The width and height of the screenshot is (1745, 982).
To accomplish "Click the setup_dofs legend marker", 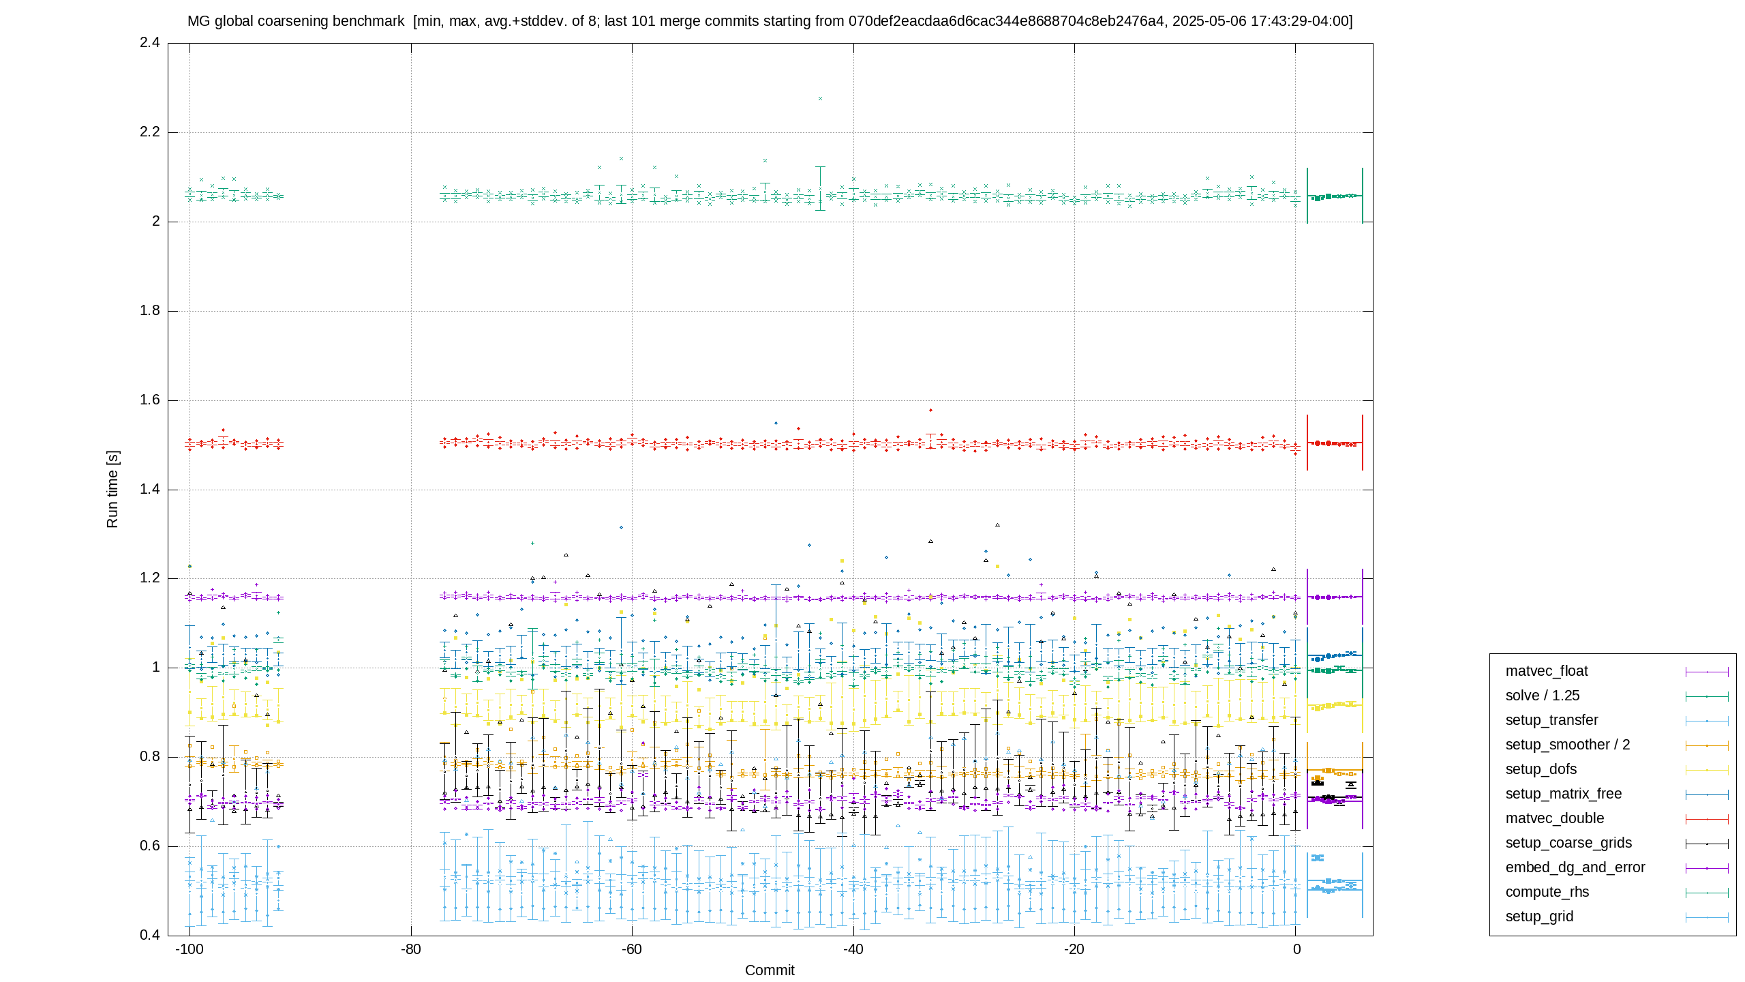I will click(x=1707, y=770).
